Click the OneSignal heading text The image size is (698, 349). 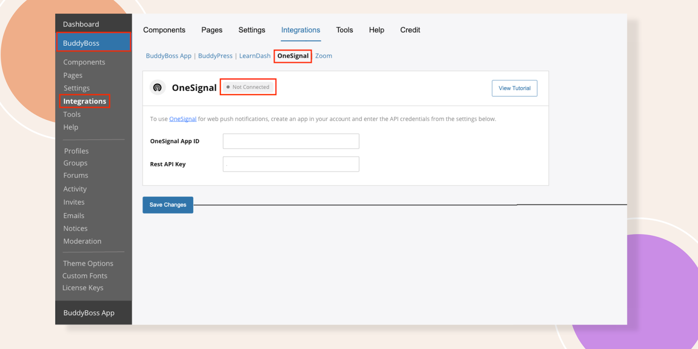point(194,88)
